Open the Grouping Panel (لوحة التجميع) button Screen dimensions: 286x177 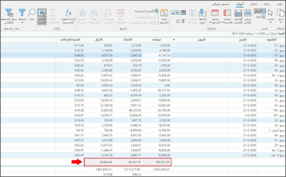click(164, 16)
